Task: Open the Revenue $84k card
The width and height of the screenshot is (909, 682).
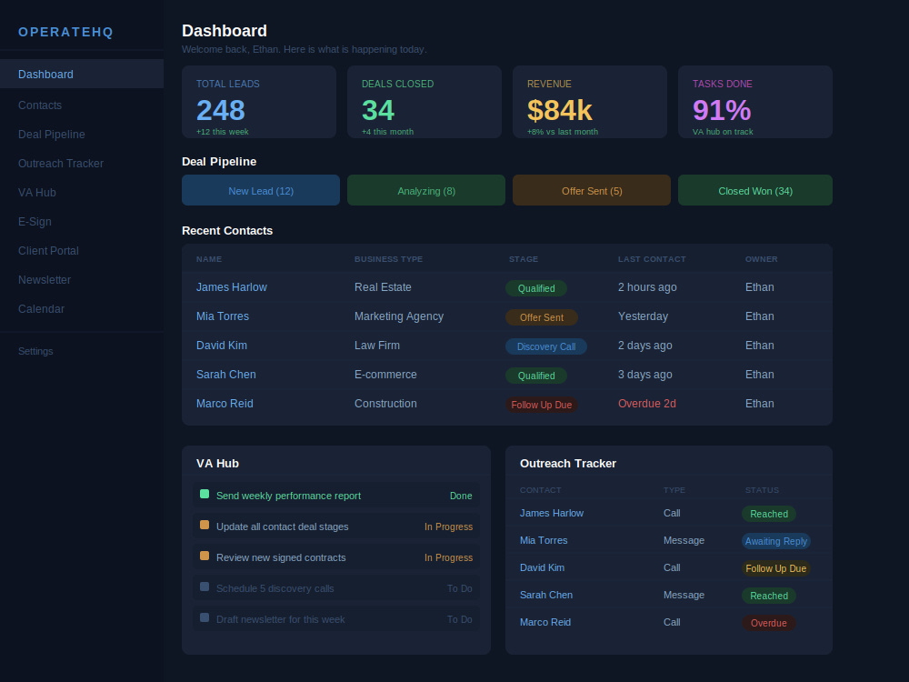Action: [590, 102]
